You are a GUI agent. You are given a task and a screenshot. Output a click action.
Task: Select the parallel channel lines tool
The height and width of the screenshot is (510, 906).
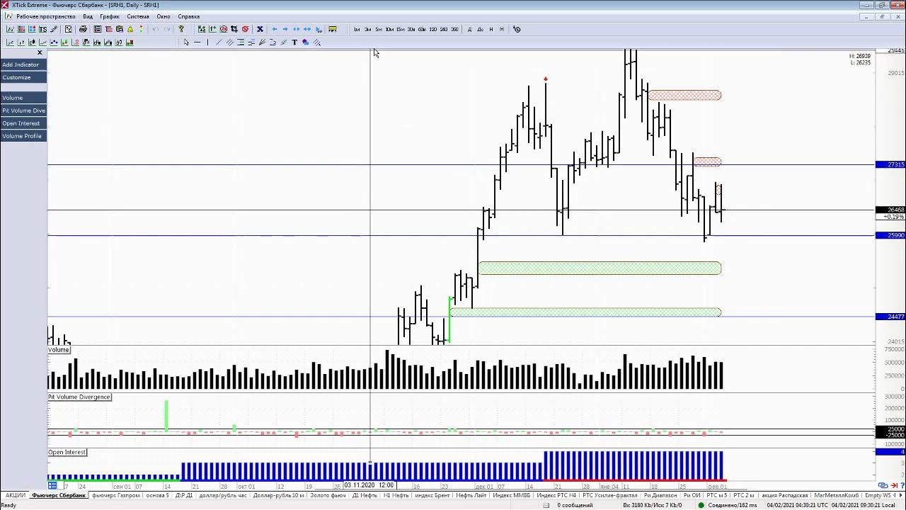(x=229, y=42)
